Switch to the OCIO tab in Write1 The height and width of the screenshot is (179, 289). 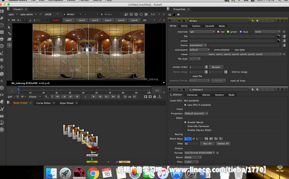pos(184,26)
